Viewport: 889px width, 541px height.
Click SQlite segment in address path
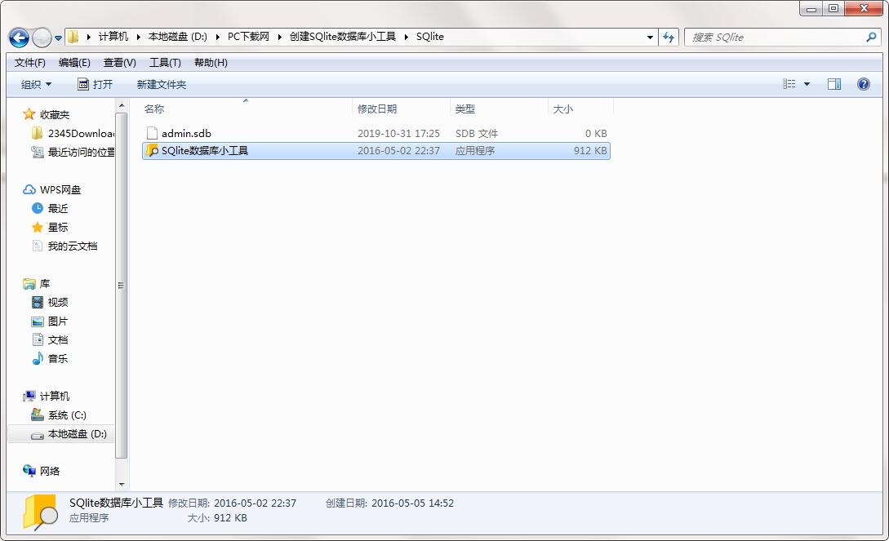(x=429, y=37)
